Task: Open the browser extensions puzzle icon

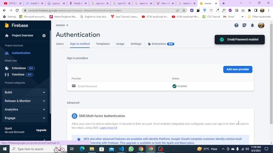Action: pyautogui.click(x=249, y=10)
